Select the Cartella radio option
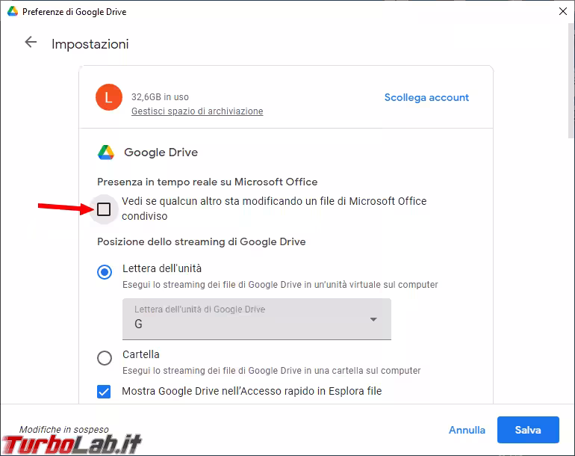This screenshot has height=456, width=575. click(x=105, y=358)
